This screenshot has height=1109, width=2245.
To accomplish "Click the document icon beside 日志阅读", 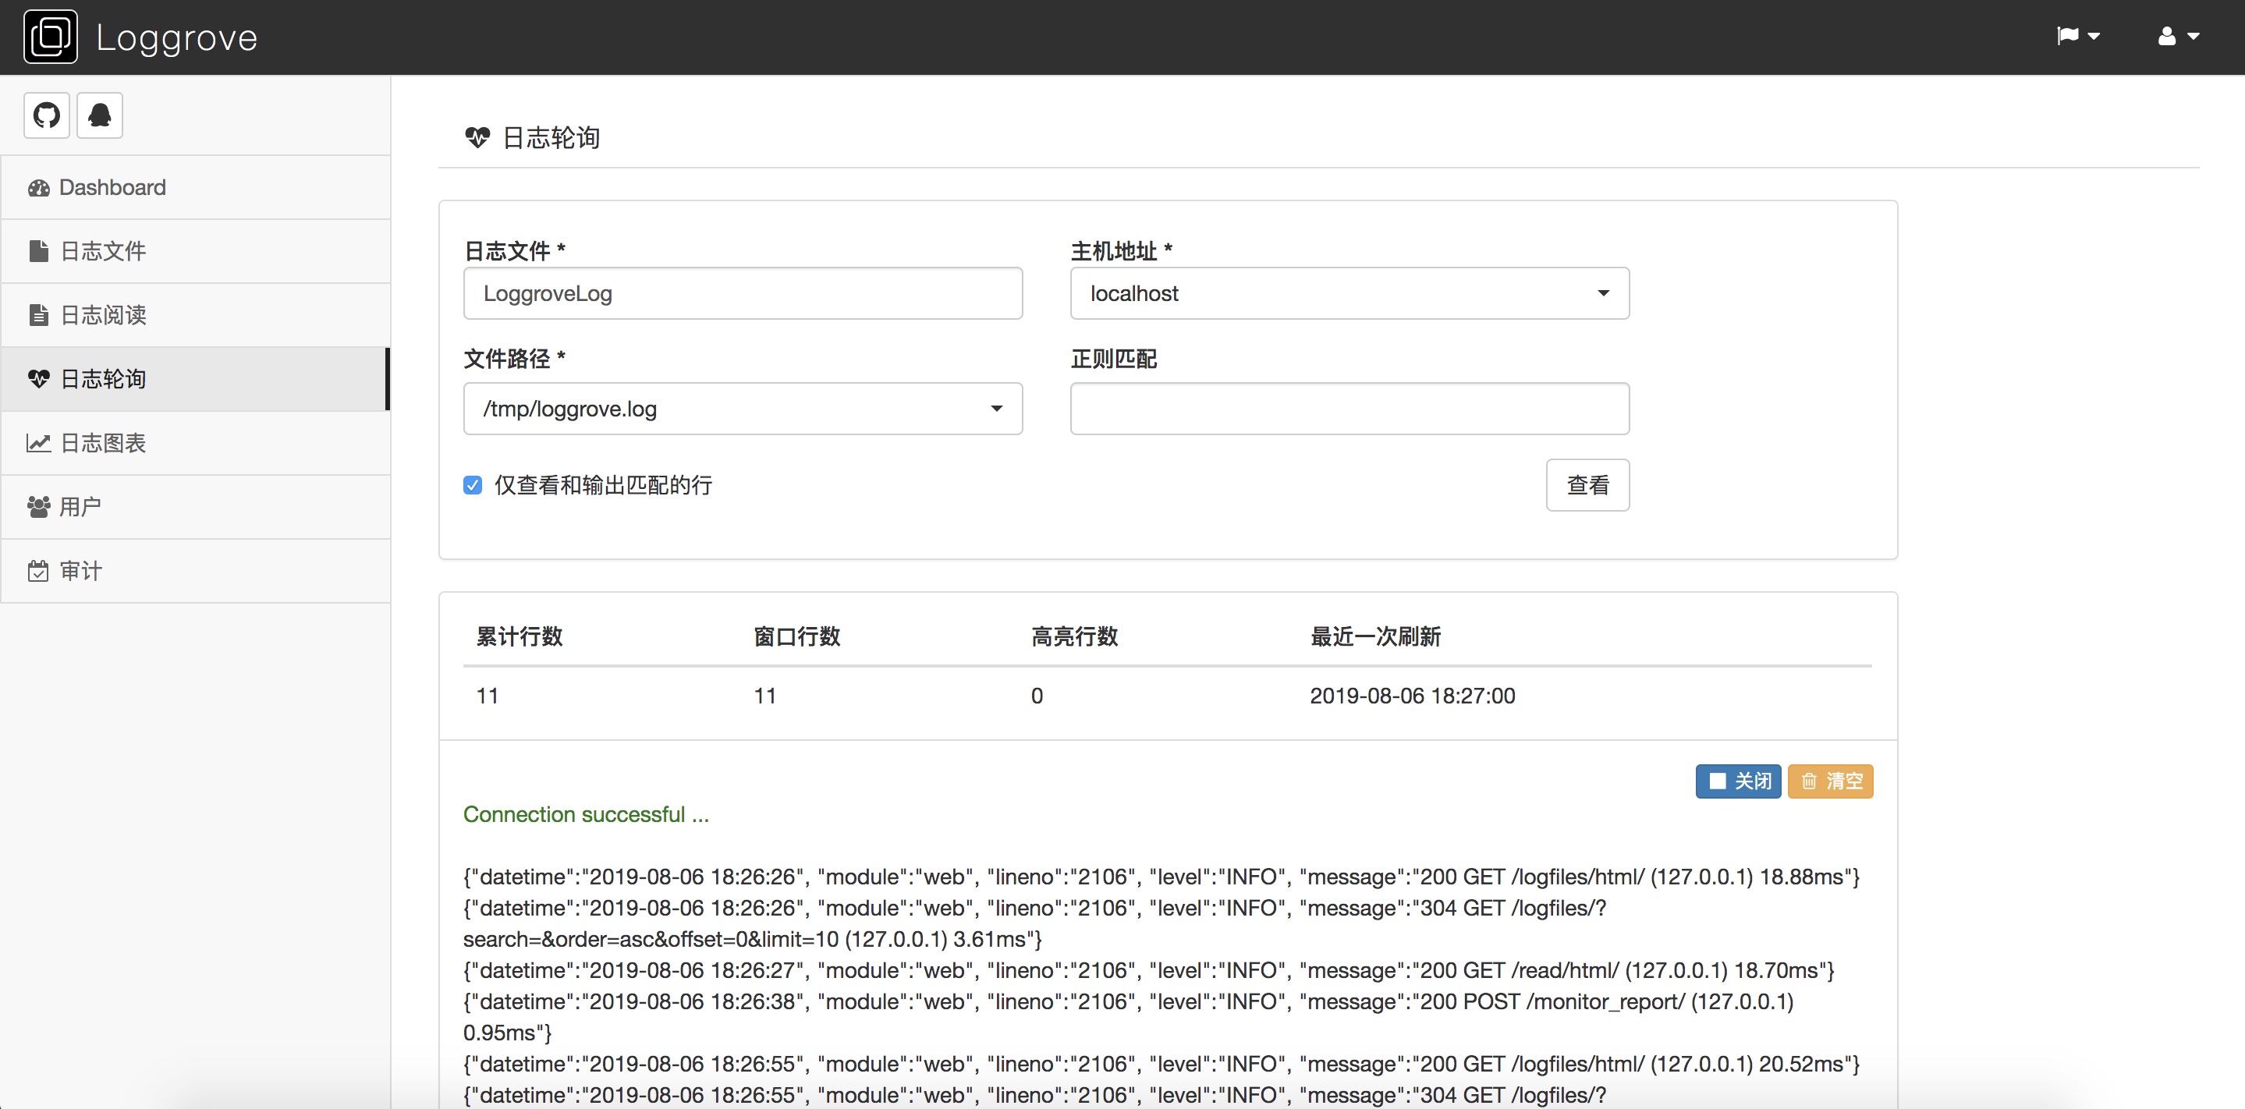I will coord(38,314).
